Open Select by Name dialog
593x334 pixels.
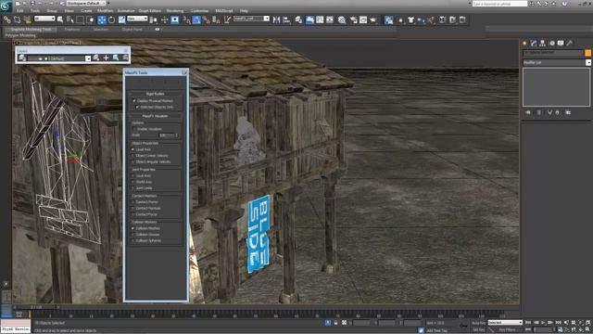(x=70, y=19)
